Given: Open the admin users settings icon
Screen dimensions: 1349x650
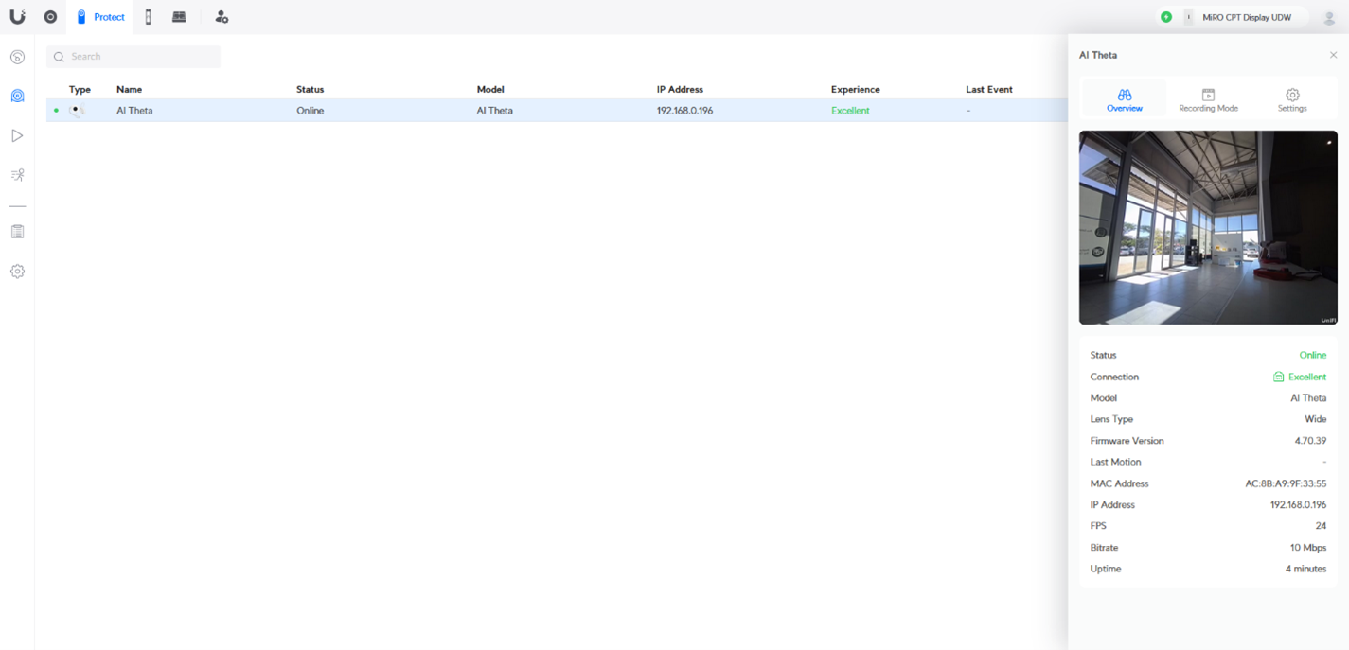Looking at the screenshot, I should pyautogui.click(x=222, y=17).
